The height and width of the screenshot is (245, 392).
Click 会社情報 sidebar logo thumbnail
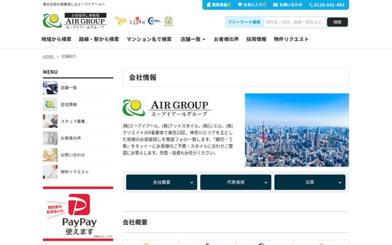[x=50, y=105]
